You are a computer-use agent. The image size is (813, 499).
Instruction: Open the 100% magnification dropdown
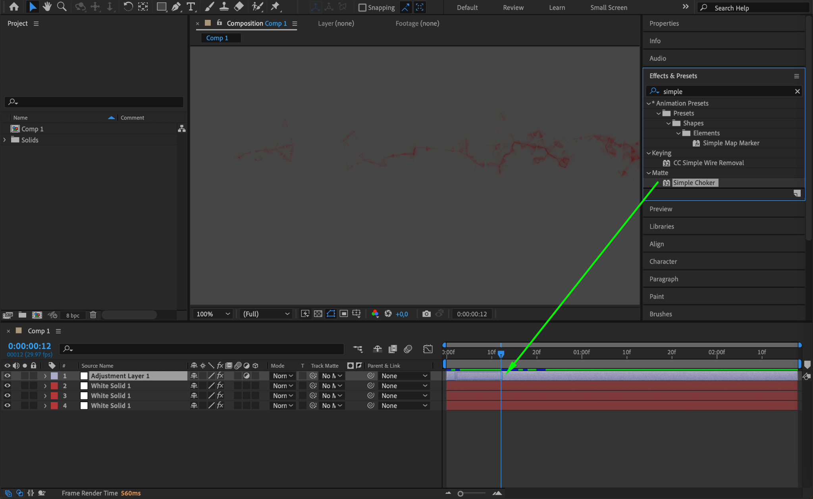click(213, 314)
